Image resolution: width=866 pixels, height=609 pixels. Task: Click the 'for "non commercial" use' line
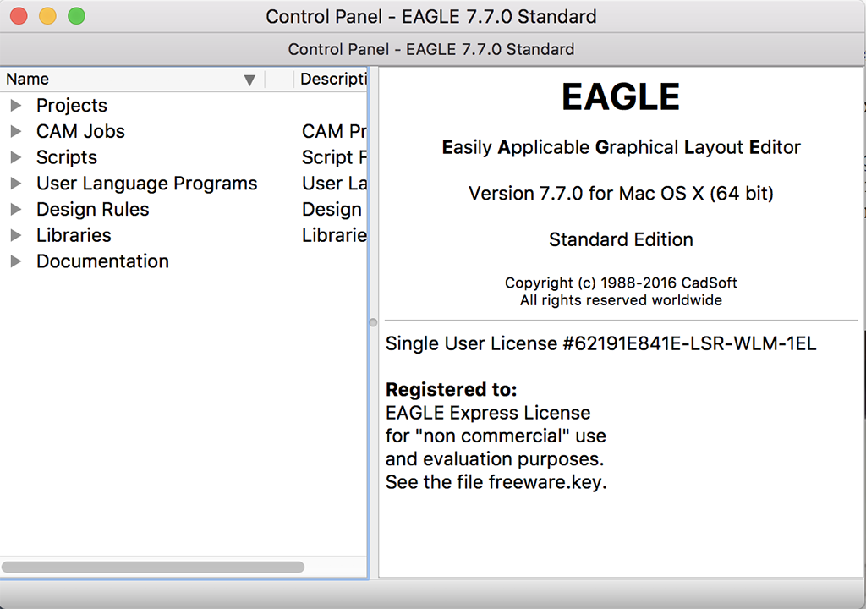pos(496,436)
